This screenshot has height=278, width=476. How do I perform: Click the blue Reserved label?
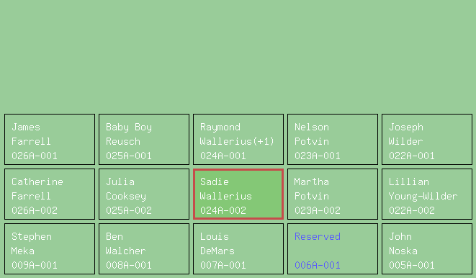tap(318, 236)
